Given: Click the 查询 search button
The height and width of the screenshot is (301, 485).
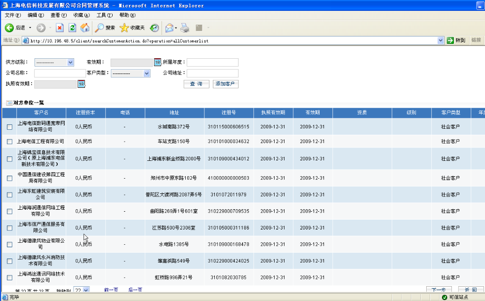Looking at the screenshot, I should point(197,84).
